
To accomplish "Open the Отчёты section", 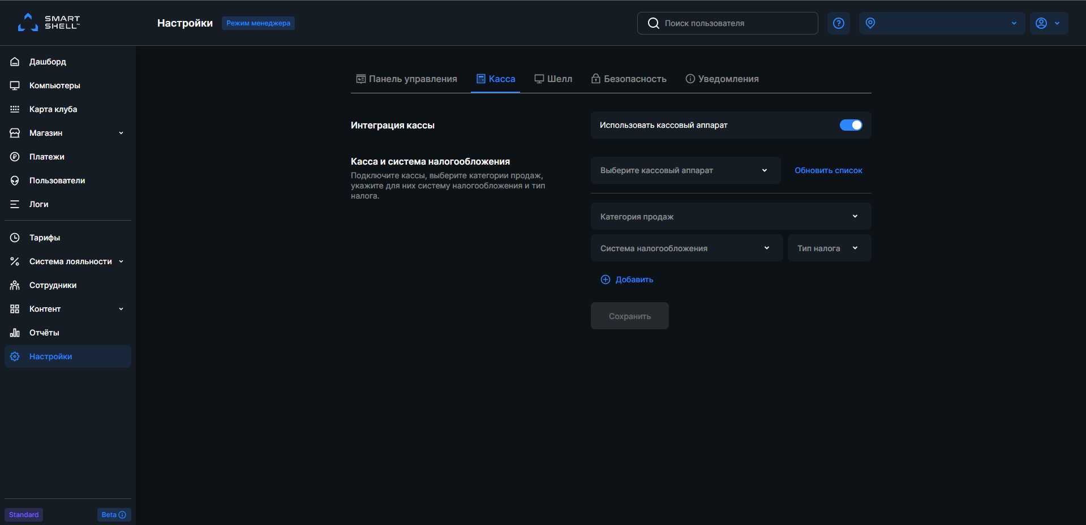I will pos(44,333).
